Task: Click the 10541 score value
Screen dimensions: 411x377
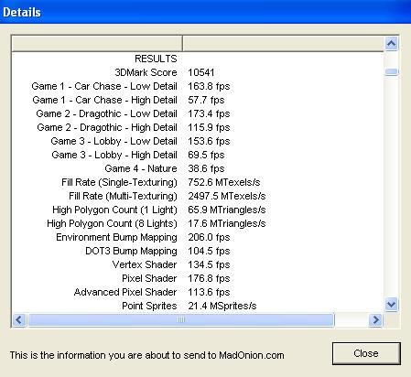Action: 201,72
